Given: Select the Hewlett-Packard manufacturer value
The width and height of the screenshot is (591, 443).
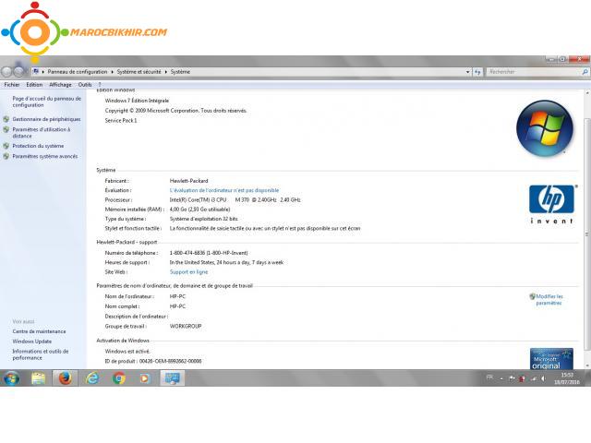Looking at the screenshot, I should tap(188, 181).
